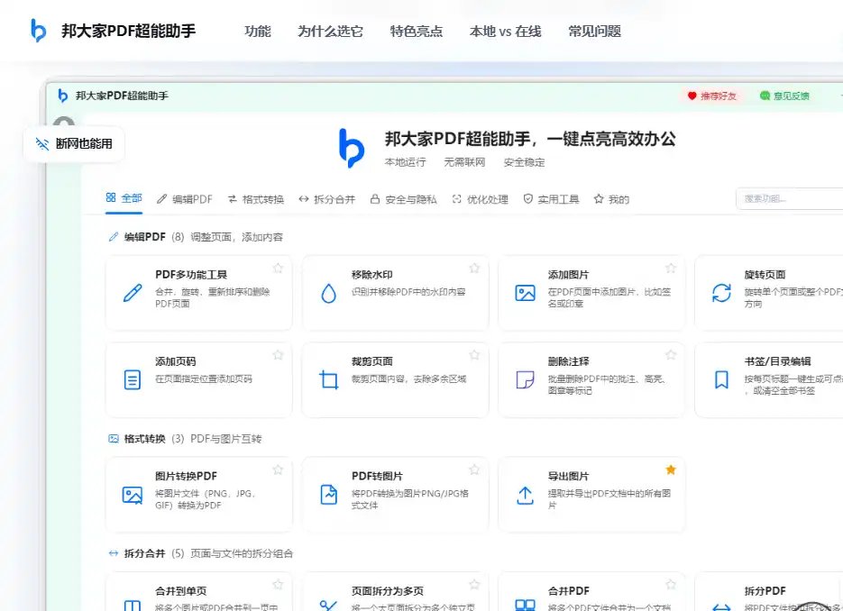Favorite 删除注释 with its star
Image resolution: width=843 pixels, height=611 pixels.
click(x=671, y=355)
